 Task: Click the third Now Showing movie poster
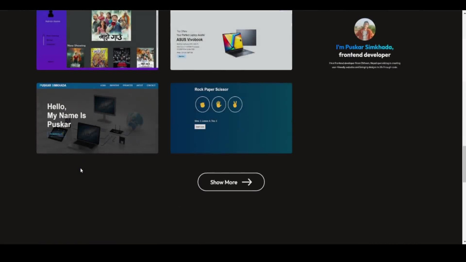122,58
